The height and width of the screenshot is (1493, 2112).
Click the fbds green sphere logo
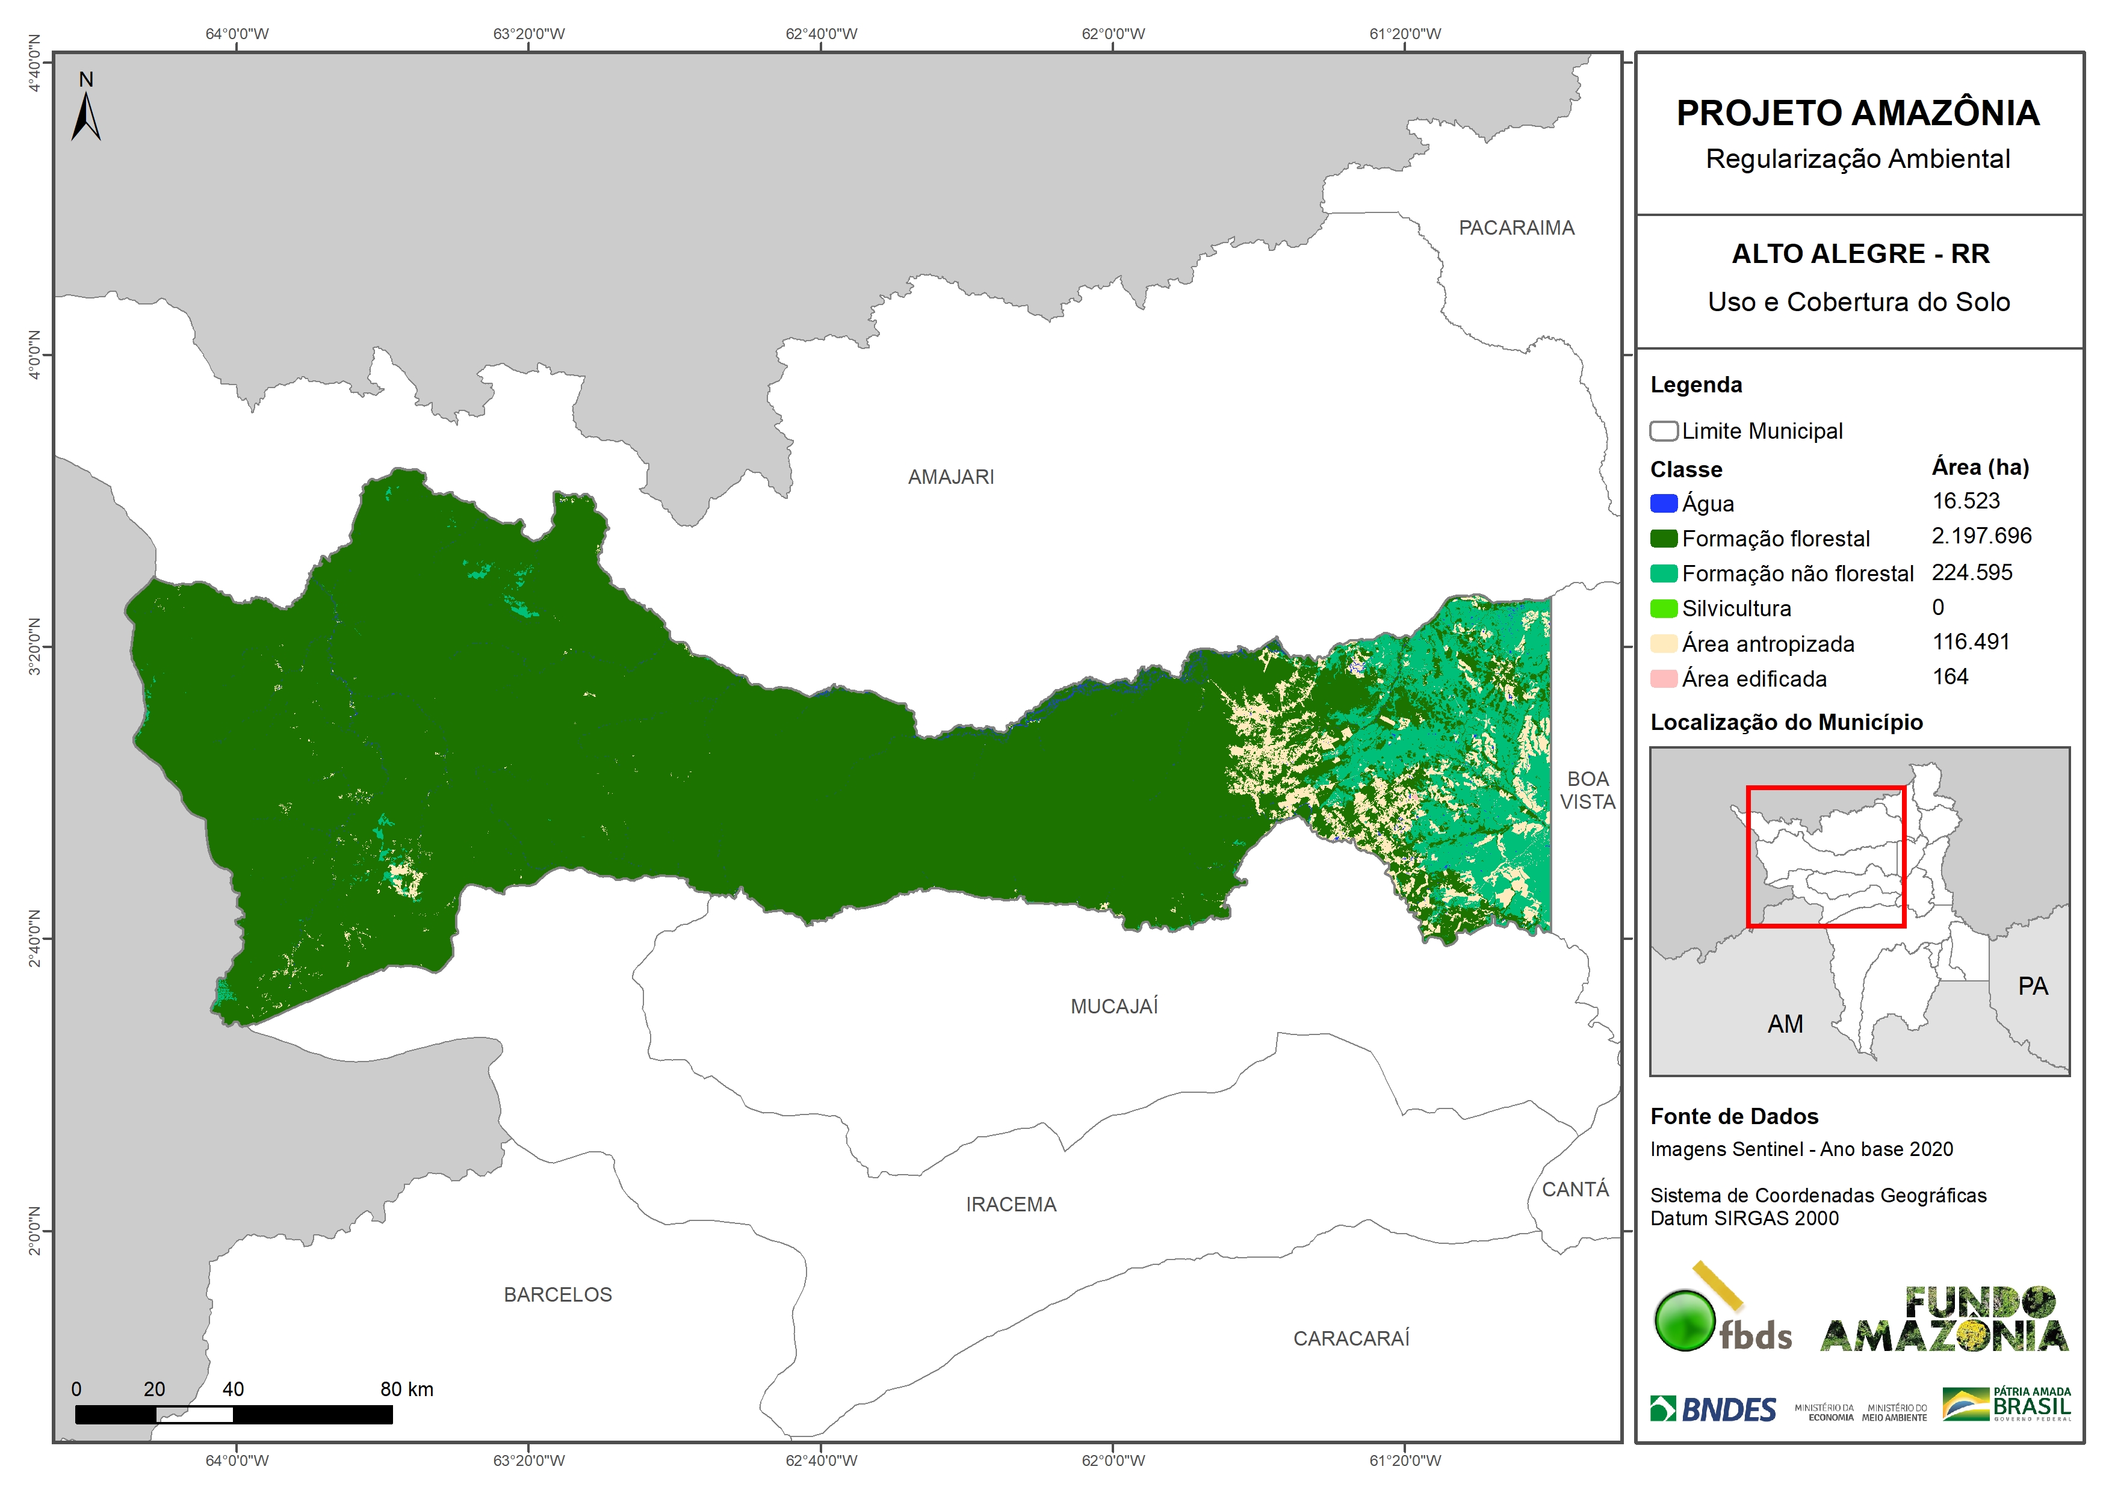pos(1684,1321)
